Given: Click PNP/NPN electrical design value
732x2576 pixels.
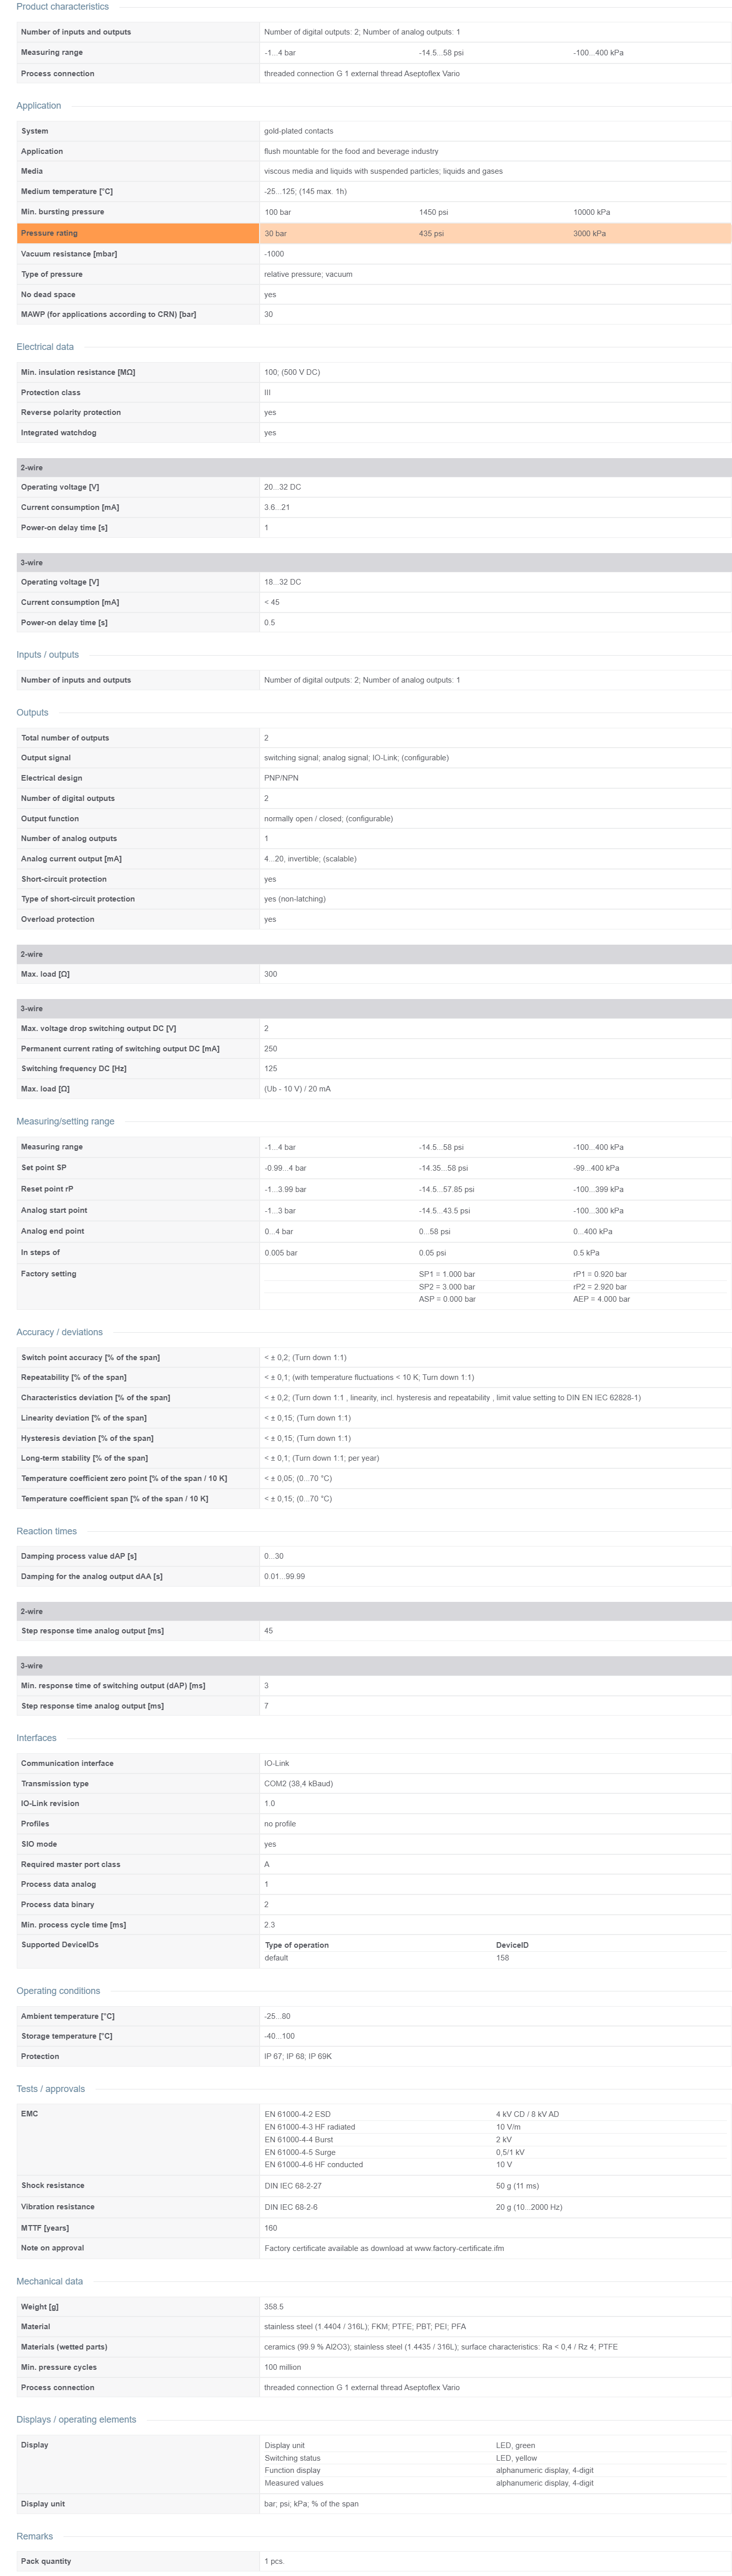Looking at the screenshot, I should [281, 778].
